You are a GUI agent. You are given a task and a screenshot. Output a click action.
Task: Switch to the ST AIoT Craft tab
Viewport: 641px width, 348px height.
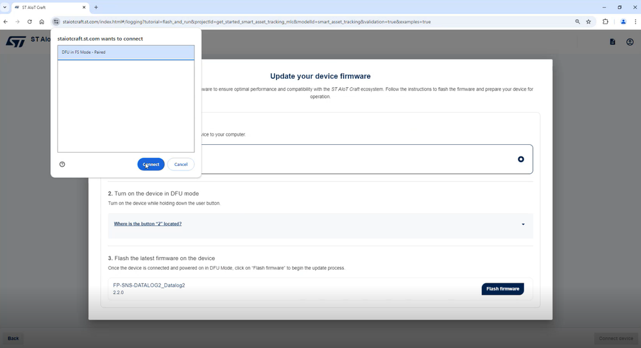tap(50, 7)
